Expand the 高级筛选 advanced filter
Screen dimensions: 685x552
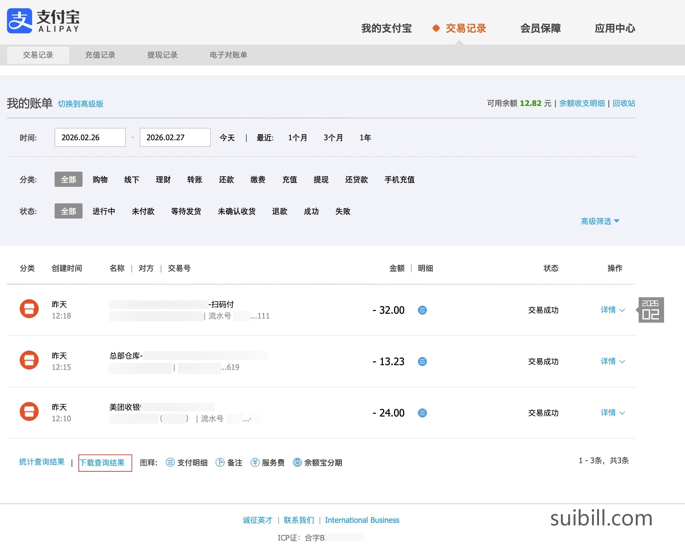(600, 221)
